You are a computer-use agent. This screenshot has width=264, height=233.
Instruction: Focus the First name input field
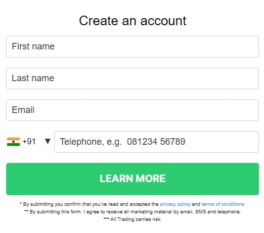133,46
